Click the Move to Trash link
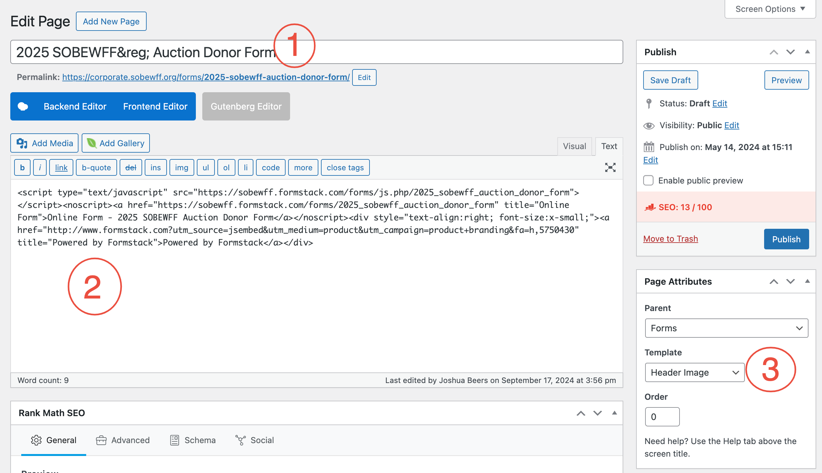Viewport: 822px width, 473px height. (x=670, y=239)
